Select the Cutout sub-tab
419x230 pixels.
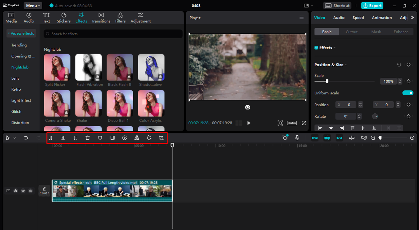click(352, 32)
